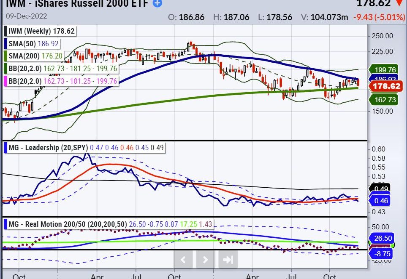
Task: Click the chart scroll-left arrow button
Action: (x=183, y=260)
